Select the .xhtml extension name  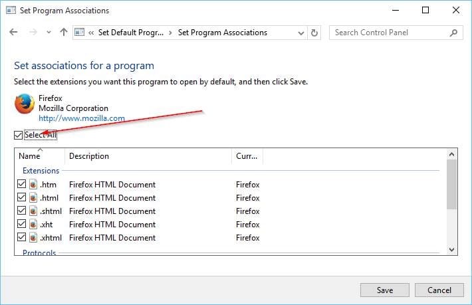[51, 238]
